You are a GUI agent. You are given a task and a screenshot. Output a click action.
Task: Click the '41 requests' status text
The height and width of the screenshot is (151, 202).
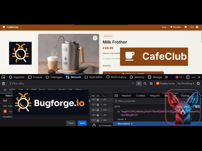[105, 126]
